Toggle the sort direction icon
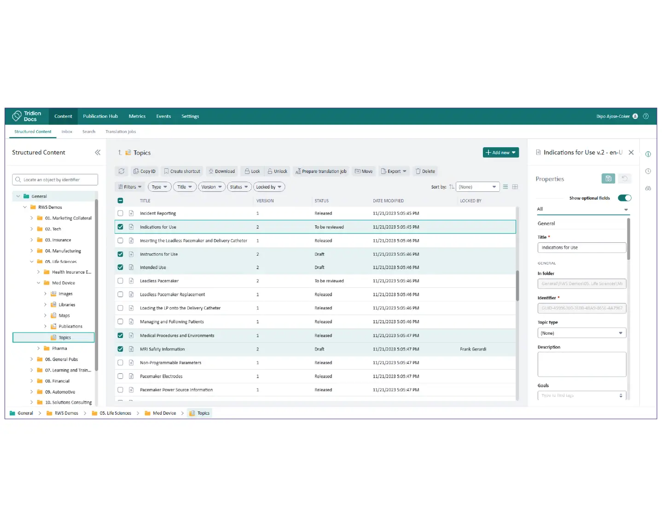Image resolution: width=662 pixels, height=527 pixels. click(451, 187)
